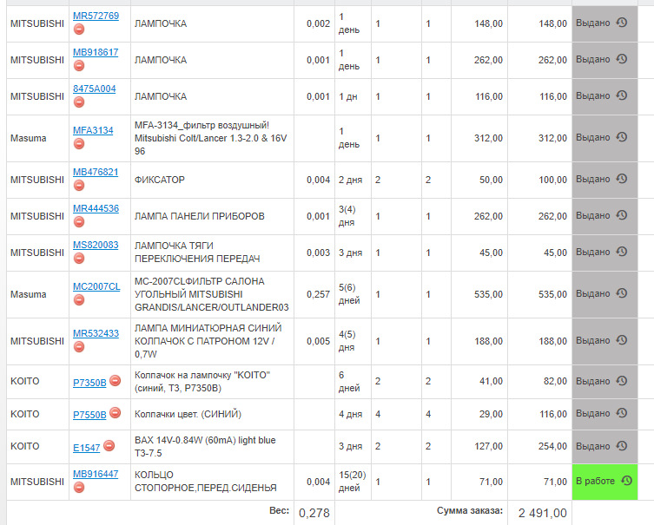The image size is (654, 525).
Task: Open status history icon for MS820083 row
Action: click(622, 252)
